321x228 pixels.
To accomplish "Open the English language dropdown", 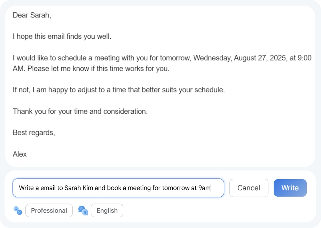I will [x=107, y=211].
